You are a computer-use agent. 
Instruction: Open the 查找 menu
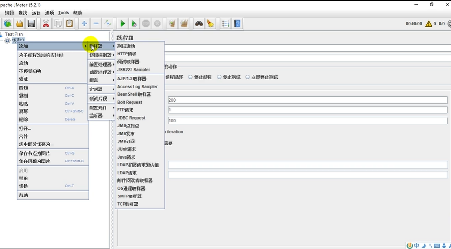coord(23,13)
